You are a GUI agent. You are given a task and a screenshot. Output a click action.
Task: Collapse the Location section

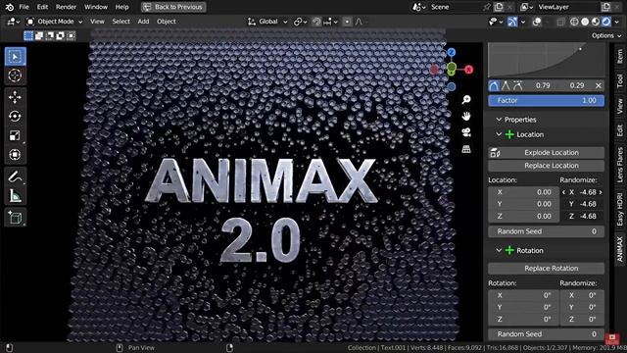pyautogui.click(x=499, y=134)
